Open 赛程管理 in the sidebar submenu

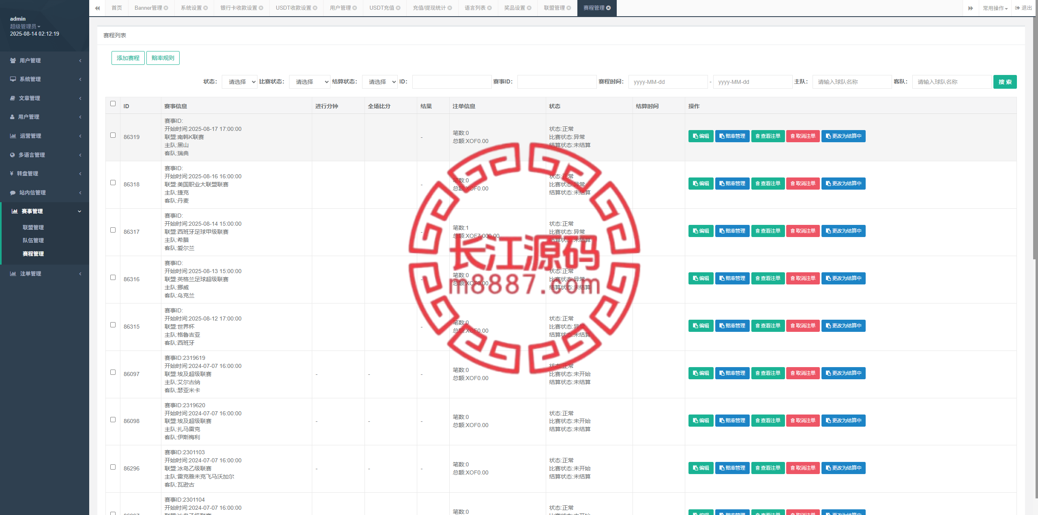click(x=33, y=254)
